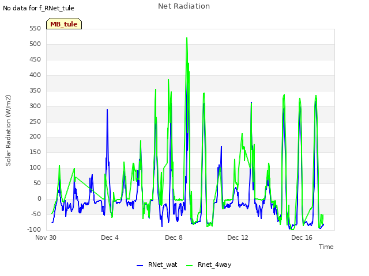This screenshot has width=369, height=276.
Task: Click the 400 y-axis tick label
Action: (x=35, y=75)
